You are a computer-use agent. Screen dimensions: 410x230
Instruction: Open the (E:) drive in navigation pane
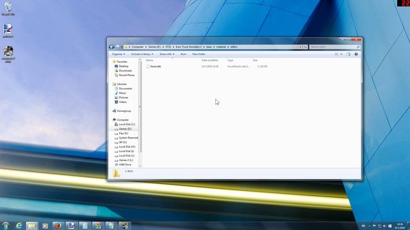[123, 134]
